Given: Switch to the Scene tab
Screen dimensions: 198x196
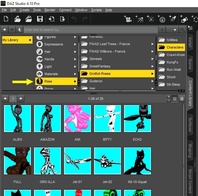Looking at the screenshot, I should [x=190, y=64].
